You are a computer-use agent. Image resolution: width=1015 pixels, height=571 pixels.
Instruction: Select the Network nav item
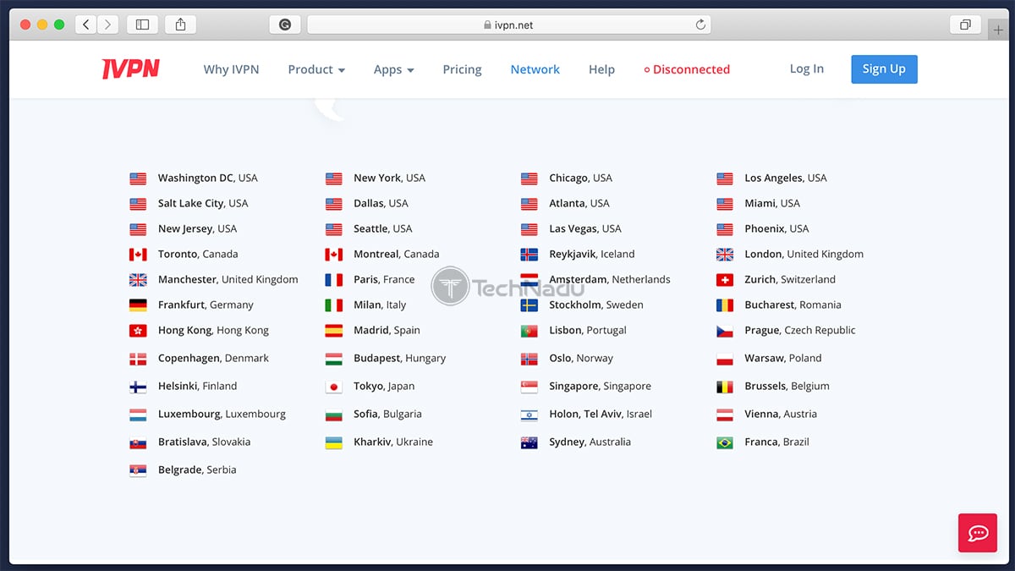click(x=535, y=69)
